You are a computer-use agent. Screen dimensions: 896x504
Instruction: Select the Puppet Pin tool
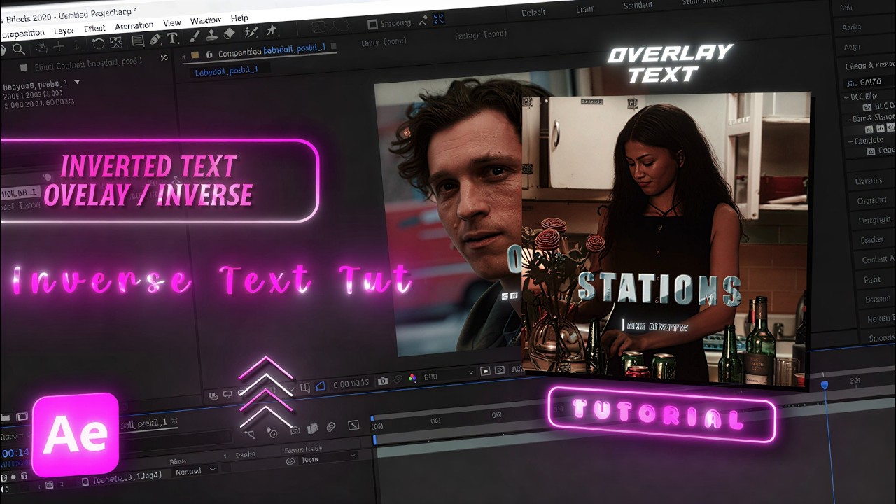272,29
